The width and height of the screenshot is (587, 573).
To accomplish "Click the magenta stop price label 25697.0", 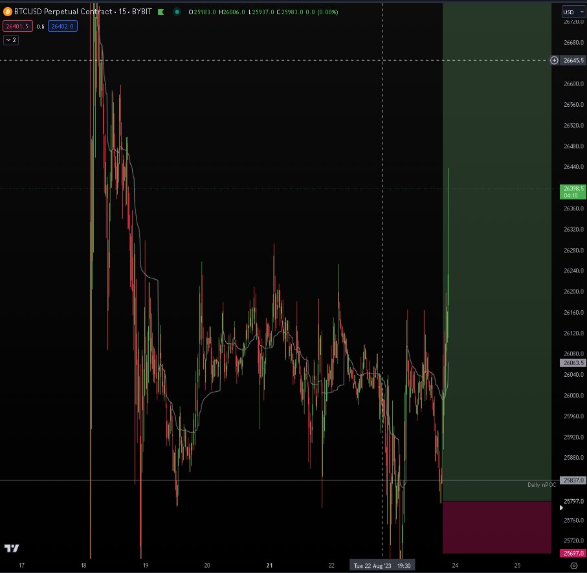I will coord(573,553).
